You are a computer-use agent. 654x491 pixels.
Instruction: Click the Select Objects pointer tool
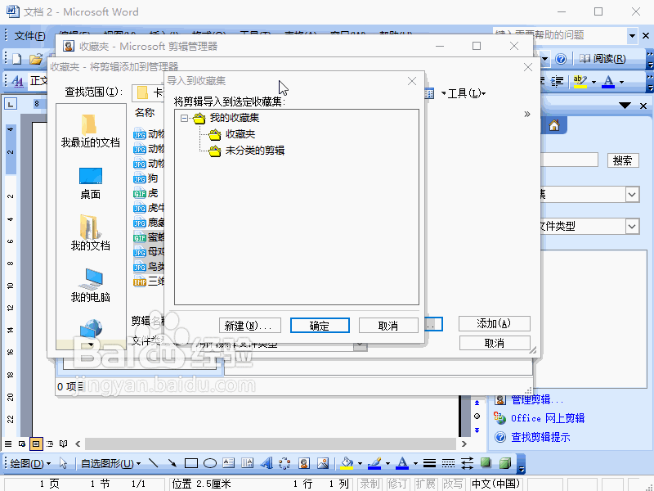coord(64,463)
